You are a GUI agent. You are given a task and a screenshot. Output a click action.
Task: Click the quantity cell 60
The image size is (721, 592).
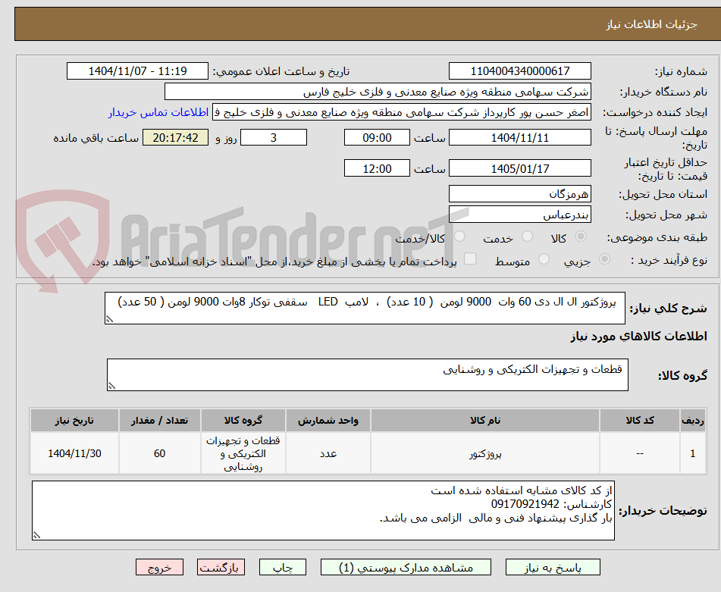tap(159, 453)
